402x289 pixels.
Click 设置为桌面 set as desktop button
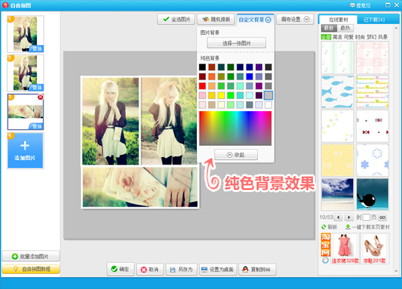coord(216,269)
